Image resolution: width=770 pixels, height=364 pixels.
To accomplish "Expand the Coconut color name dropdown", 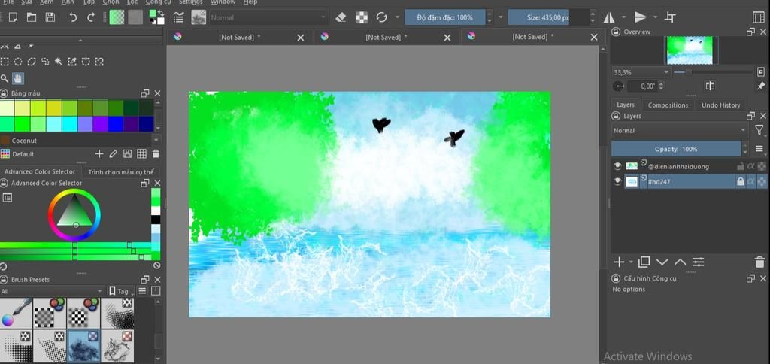I will coord(156,141).
